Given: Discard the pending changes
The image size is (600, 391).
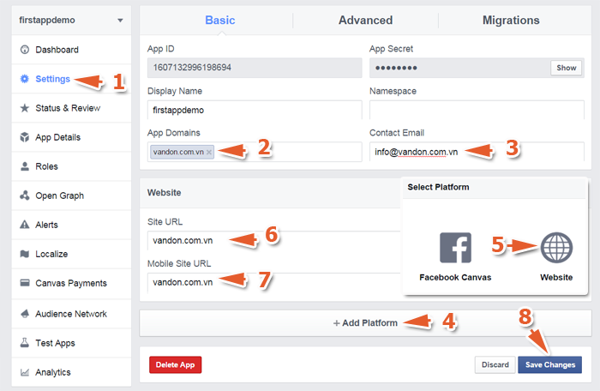Looking at the screenshot, I should tap(495, 365).
